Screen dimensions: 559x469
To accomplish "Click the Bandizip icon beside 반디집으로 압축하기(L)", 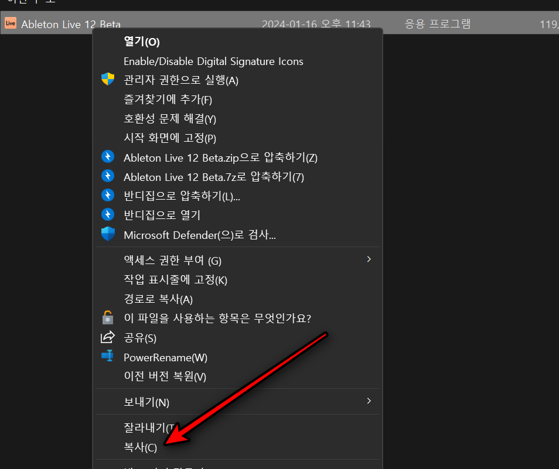I will coord(108,195).
